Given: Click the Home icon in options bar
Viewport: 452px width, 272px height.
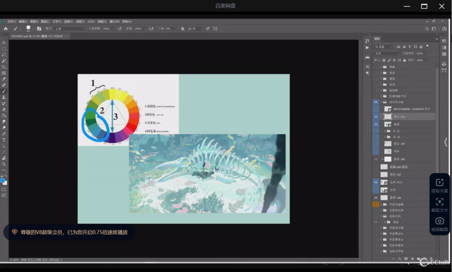Looking at the screenshot, I should (6, 29).
